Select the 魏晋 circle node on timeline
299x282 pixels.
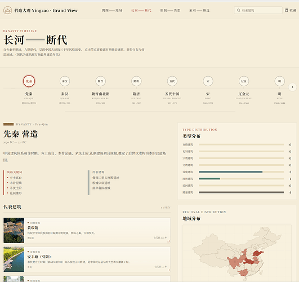pos(100,81)
